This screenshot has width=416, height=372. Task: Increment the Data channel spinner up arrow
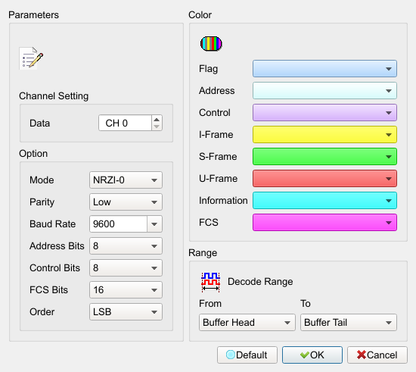[x=157, y=119]
